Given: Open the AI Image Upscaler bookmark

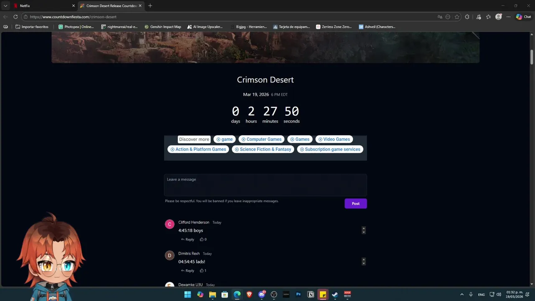Looking at the screenshot, I should point(205,27).
